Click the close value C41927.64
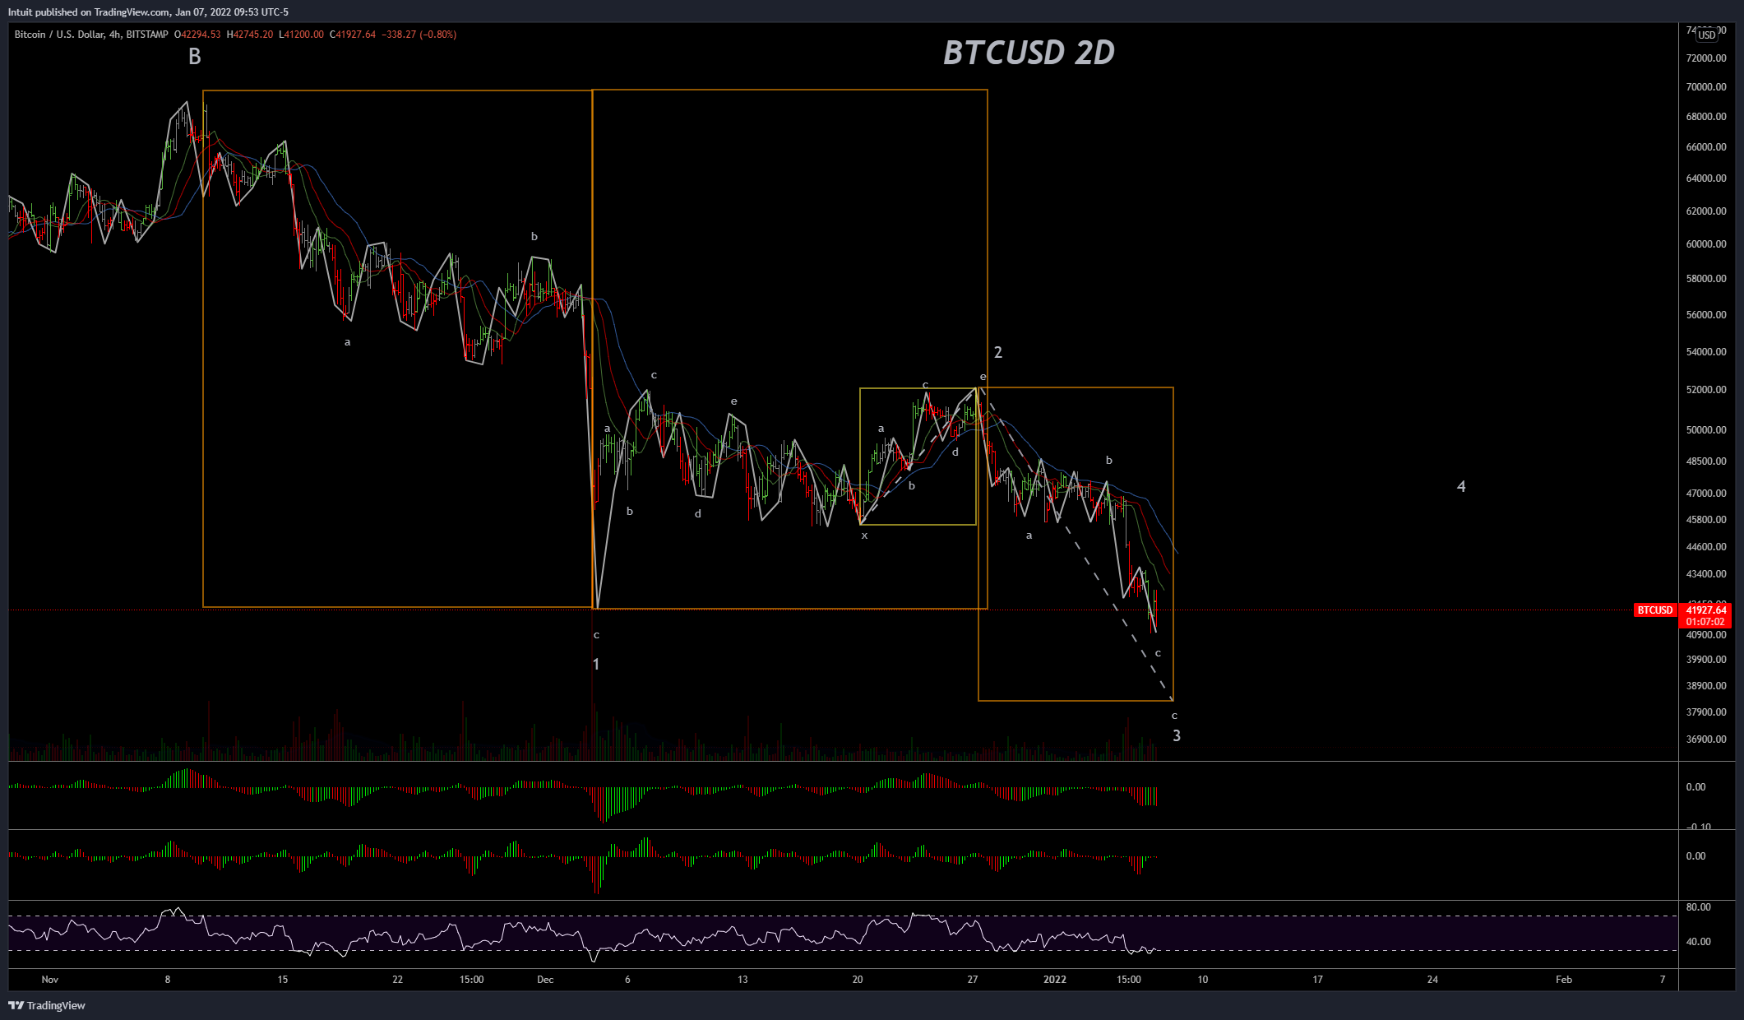Viewport: 1744px width, 1020px height. coord(352,35)
